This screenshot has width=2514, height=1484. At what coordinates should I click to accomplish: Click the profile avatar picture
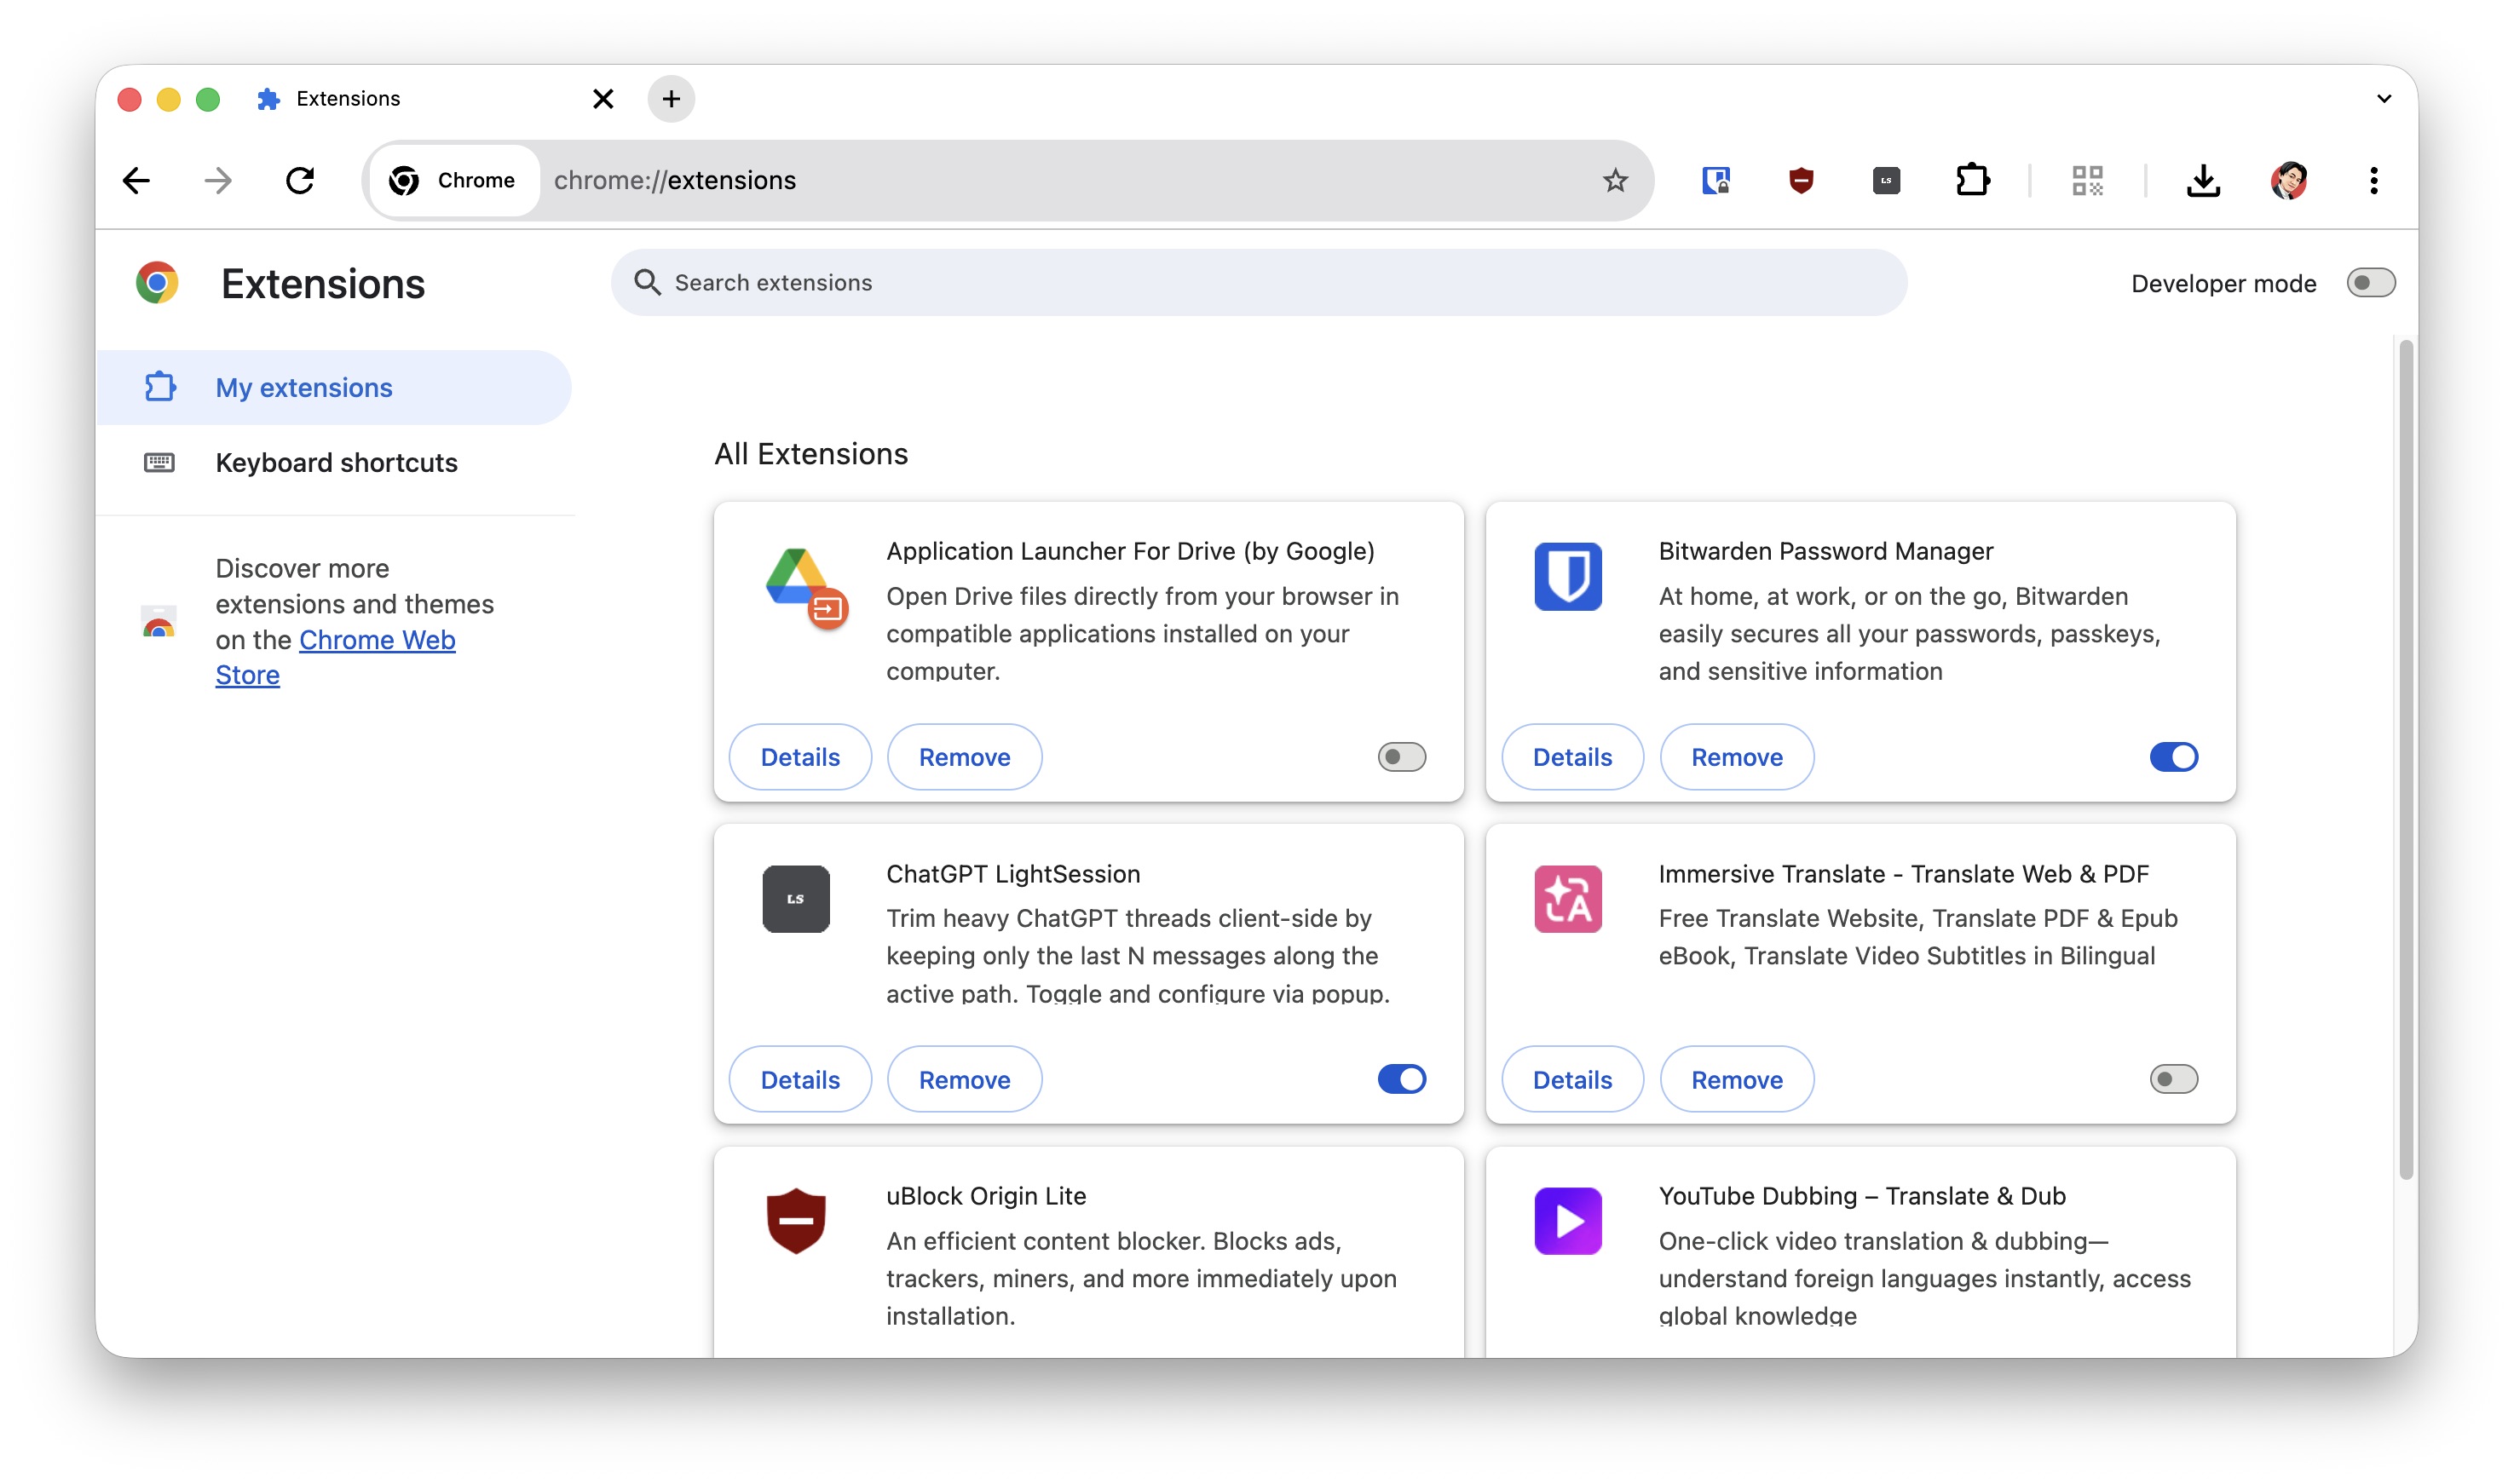click(2289, 181)
